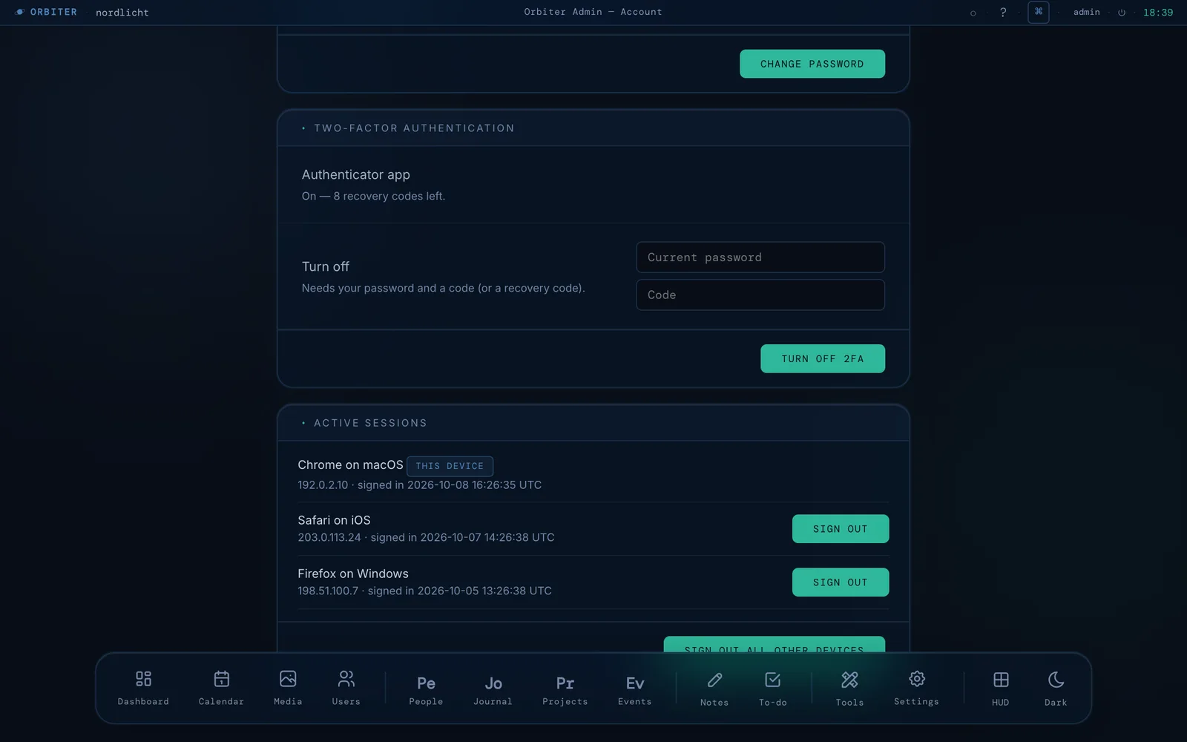Click the Turn off label

(325, 266)
